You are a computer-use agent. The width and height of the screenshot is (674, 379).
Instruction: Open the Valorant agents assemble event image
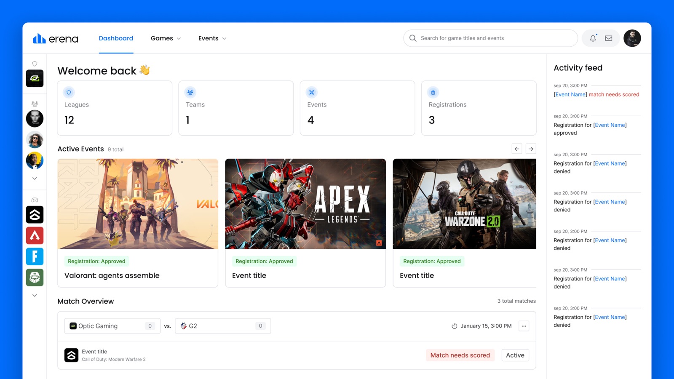(138, 204)
